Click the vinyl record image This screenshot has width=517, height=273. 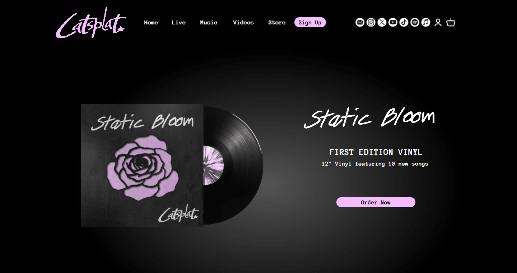[x=233, y=165]
